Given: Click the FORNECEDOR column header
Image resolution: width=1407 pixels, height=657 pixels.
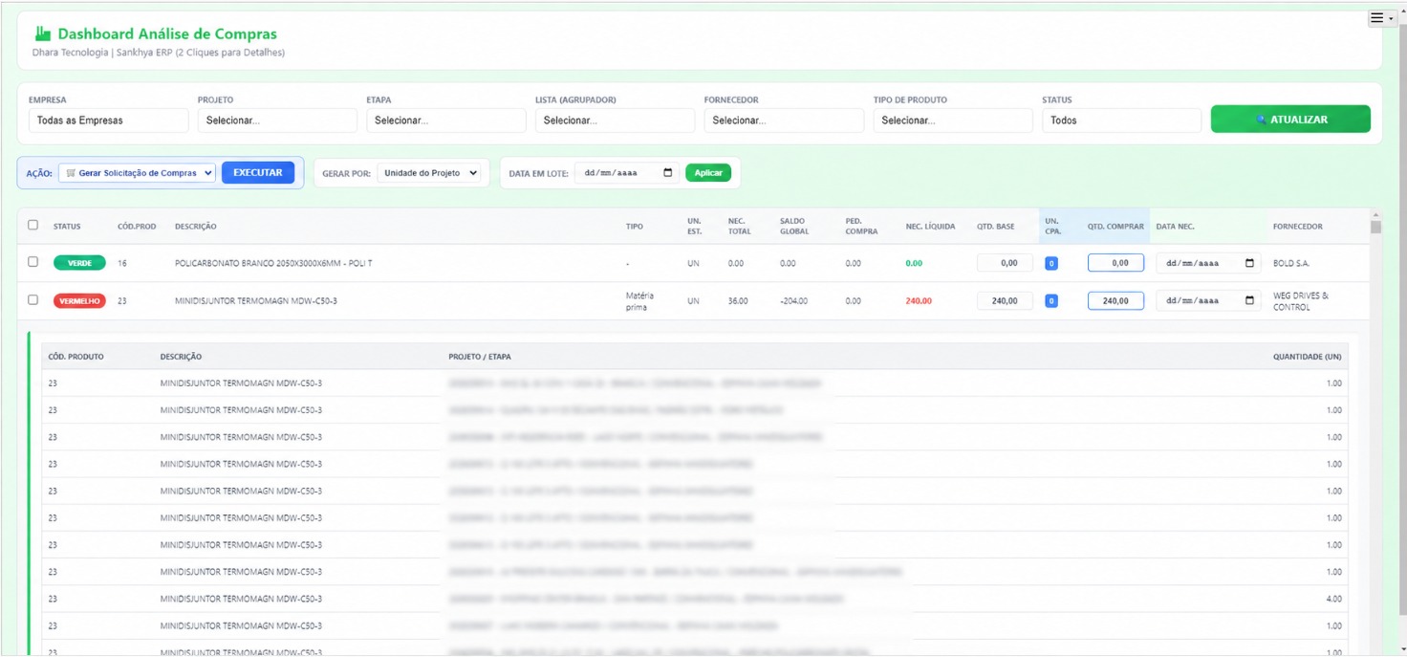Looking at the screenshot, I should (1298, 227).
